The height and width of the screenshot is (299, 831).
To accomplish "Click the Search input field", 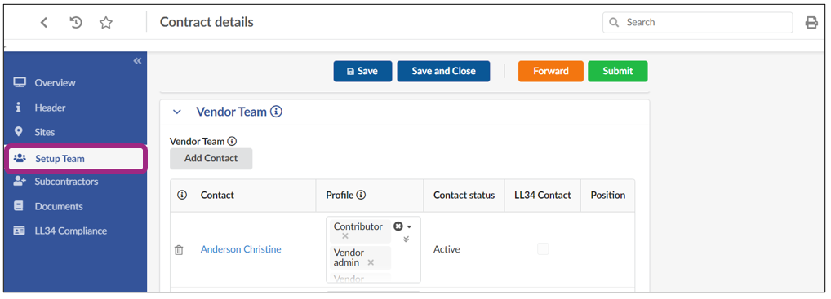I will pos(697,22).
